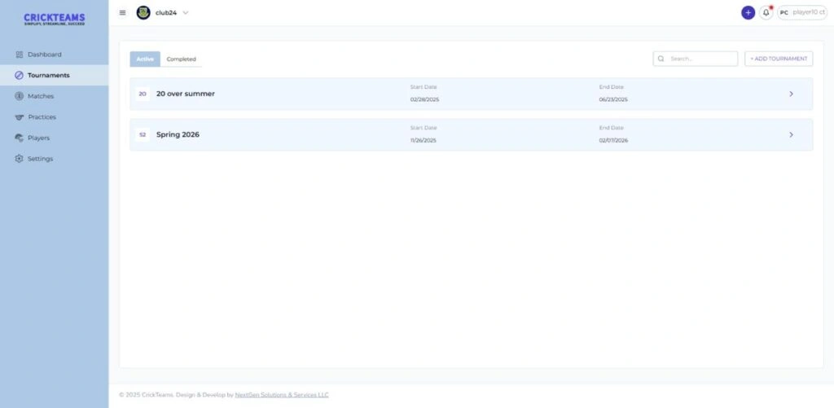Click the Matches sidebar icon
The height and width of the screenshot is (408, 834).
coord(20,96)
